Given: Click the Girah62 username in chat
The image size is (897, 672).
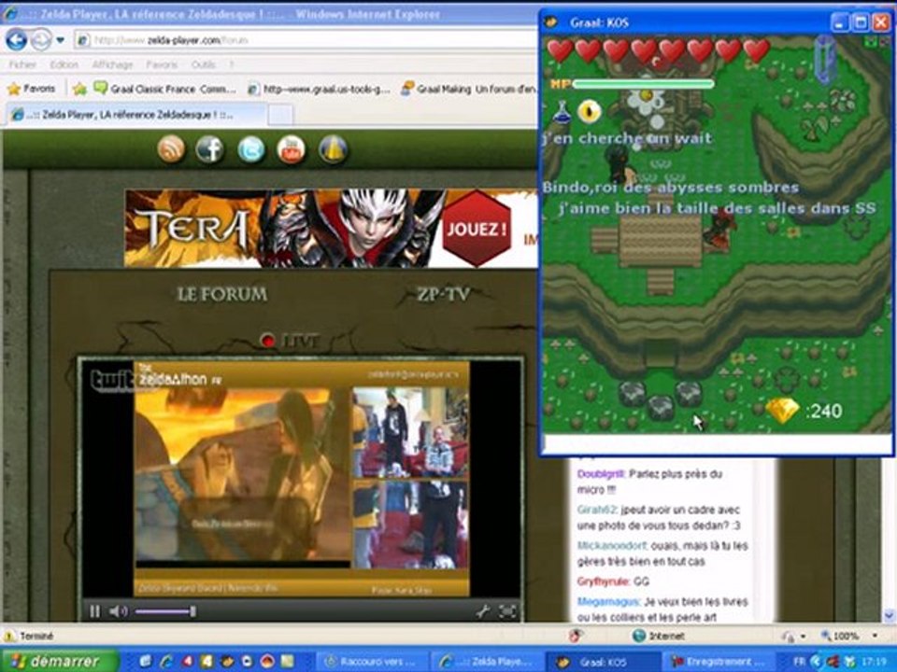Looking at the screenshot, I should (x=596, y=510).
